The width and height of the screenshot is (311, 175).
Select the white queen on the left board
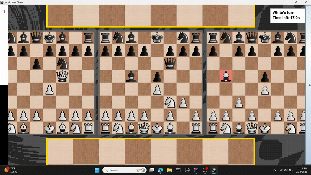pyautogui.click(x=62, y=76)
